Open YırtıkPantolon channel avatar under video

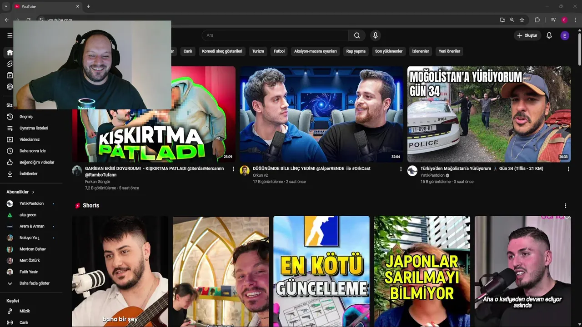[x=412, y=171]
